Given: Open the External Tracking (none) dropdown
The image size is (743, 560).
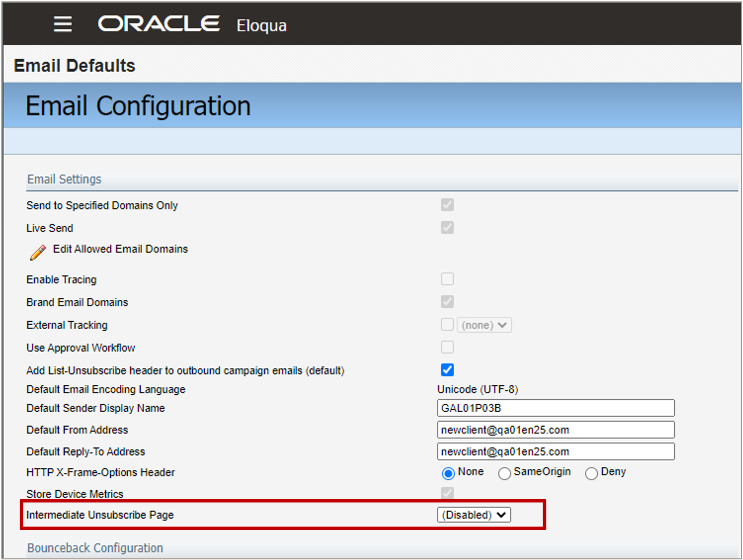Looking at the screenshot, I should coord(484,325).
